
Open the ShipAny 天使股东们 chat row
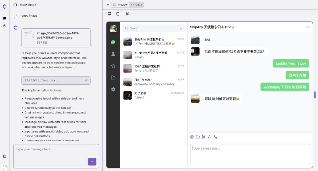click(154, 41)
